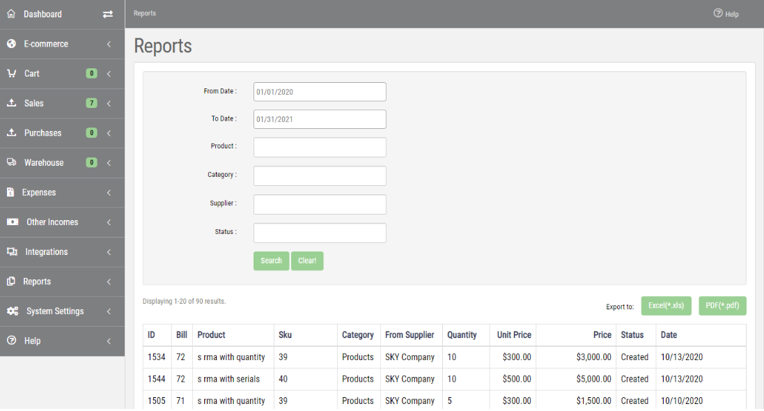The width and height of the screenshot is (764, 411).
Task: Click the Dashboard home icon
Action: [11, 14]
